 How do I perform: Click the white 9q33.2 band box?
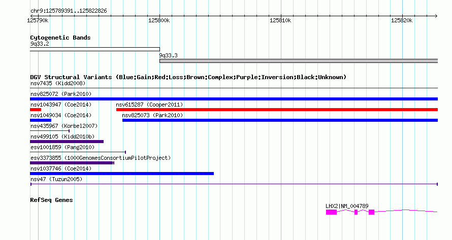(x=95, y=49)
